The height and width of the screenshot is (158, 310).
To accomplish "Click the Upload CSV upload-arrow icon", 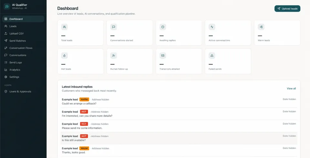I will [6, 33].
